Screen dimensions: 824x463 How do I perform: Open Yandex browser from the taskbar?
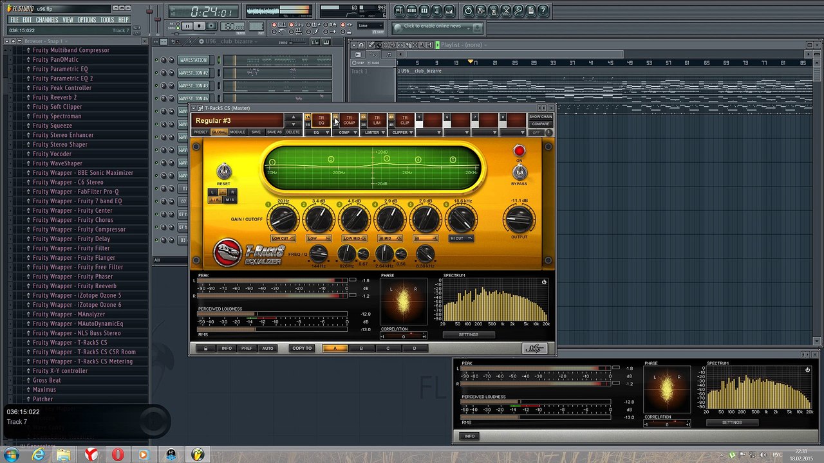(91, 455)
